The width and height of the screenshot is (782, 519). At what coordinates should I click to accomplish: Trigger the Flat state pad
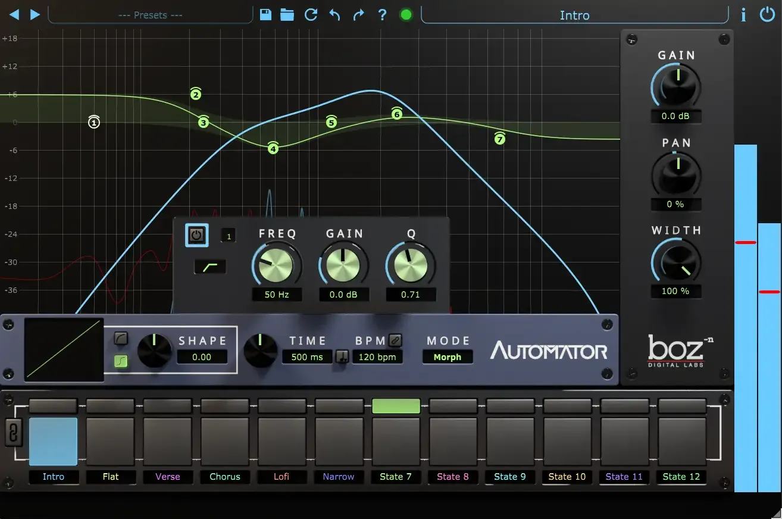pyautogui.click(x=111, y=441)
